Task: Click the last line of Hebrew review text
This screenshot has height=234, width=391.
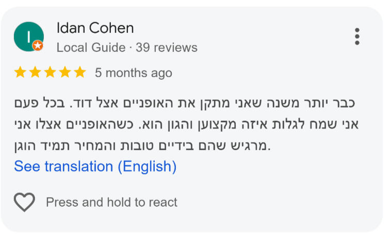Action: point(142,146)
